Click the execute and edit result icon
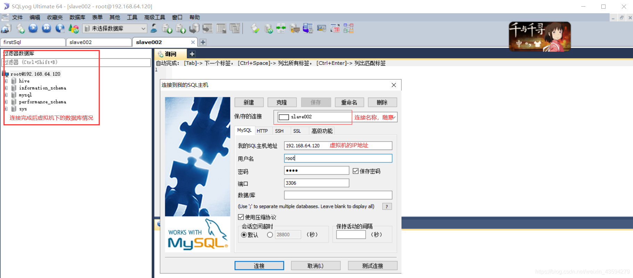The height and width of the screenshot is (278, 633). coord(60,28)
